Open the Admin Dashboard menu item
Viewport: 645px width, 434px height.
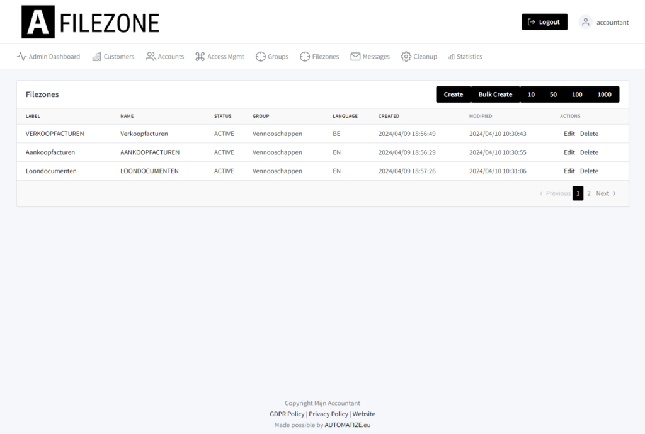(49, 56)
